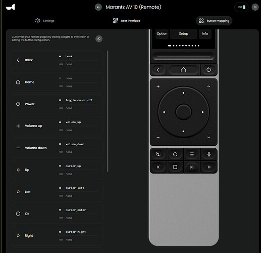Click the remote's touch slider bar
Image resolution: width=261 pixels, height=253 pixels.
[x=184, y=56]
